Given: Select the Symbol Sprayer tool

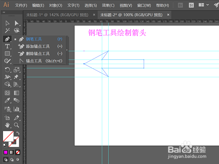Looking at the screenshot, I should (x=8, y=109).
